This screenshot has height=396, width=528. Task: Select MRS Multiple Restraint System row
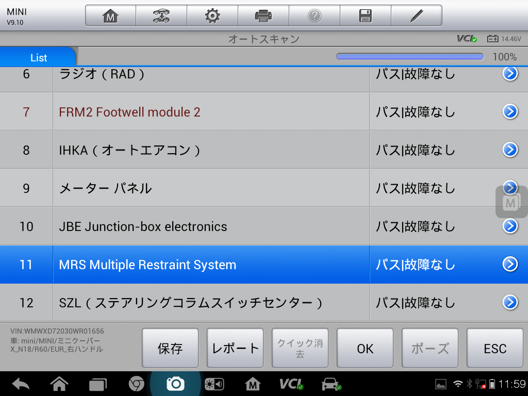click(264, 265)
